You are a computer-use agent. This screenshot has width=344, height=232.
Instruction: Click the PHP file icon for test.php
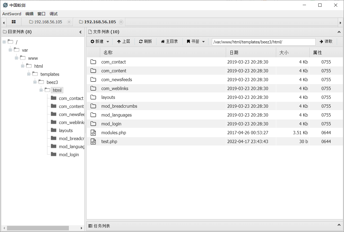click(93, 141)
